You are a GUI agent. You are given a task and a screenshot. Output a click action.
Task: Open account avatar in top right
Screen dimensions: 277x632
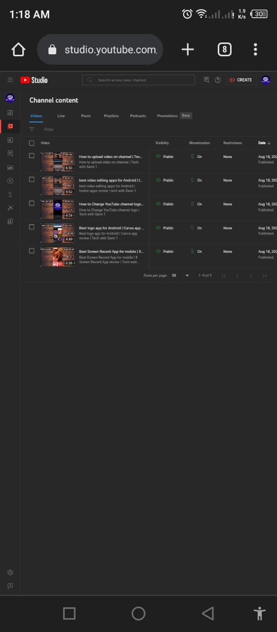tap(266, 80)
